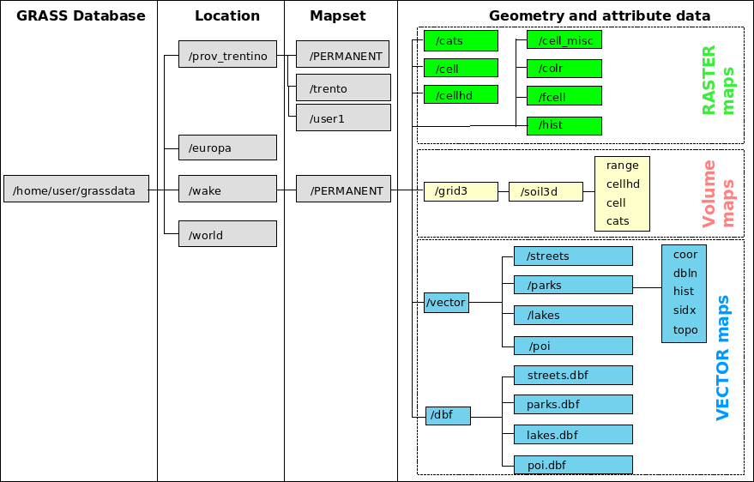Click the yellow /grid3 volume node
Screen dimensions: 754x482
(x=461, y=191)
